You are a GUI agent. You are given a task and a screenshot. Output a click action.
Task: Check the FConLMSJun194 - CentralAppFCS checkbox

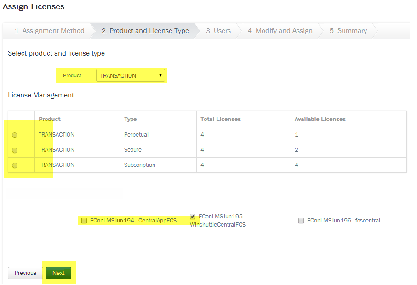click(x=84, y=220)
